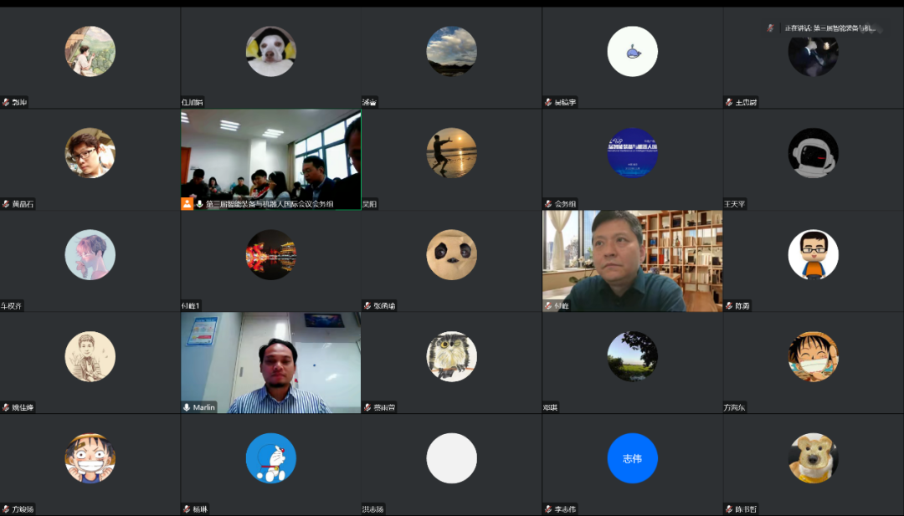
Task: Click the muted mic icon next to 黄晶石
Action: tap(6, 204)
